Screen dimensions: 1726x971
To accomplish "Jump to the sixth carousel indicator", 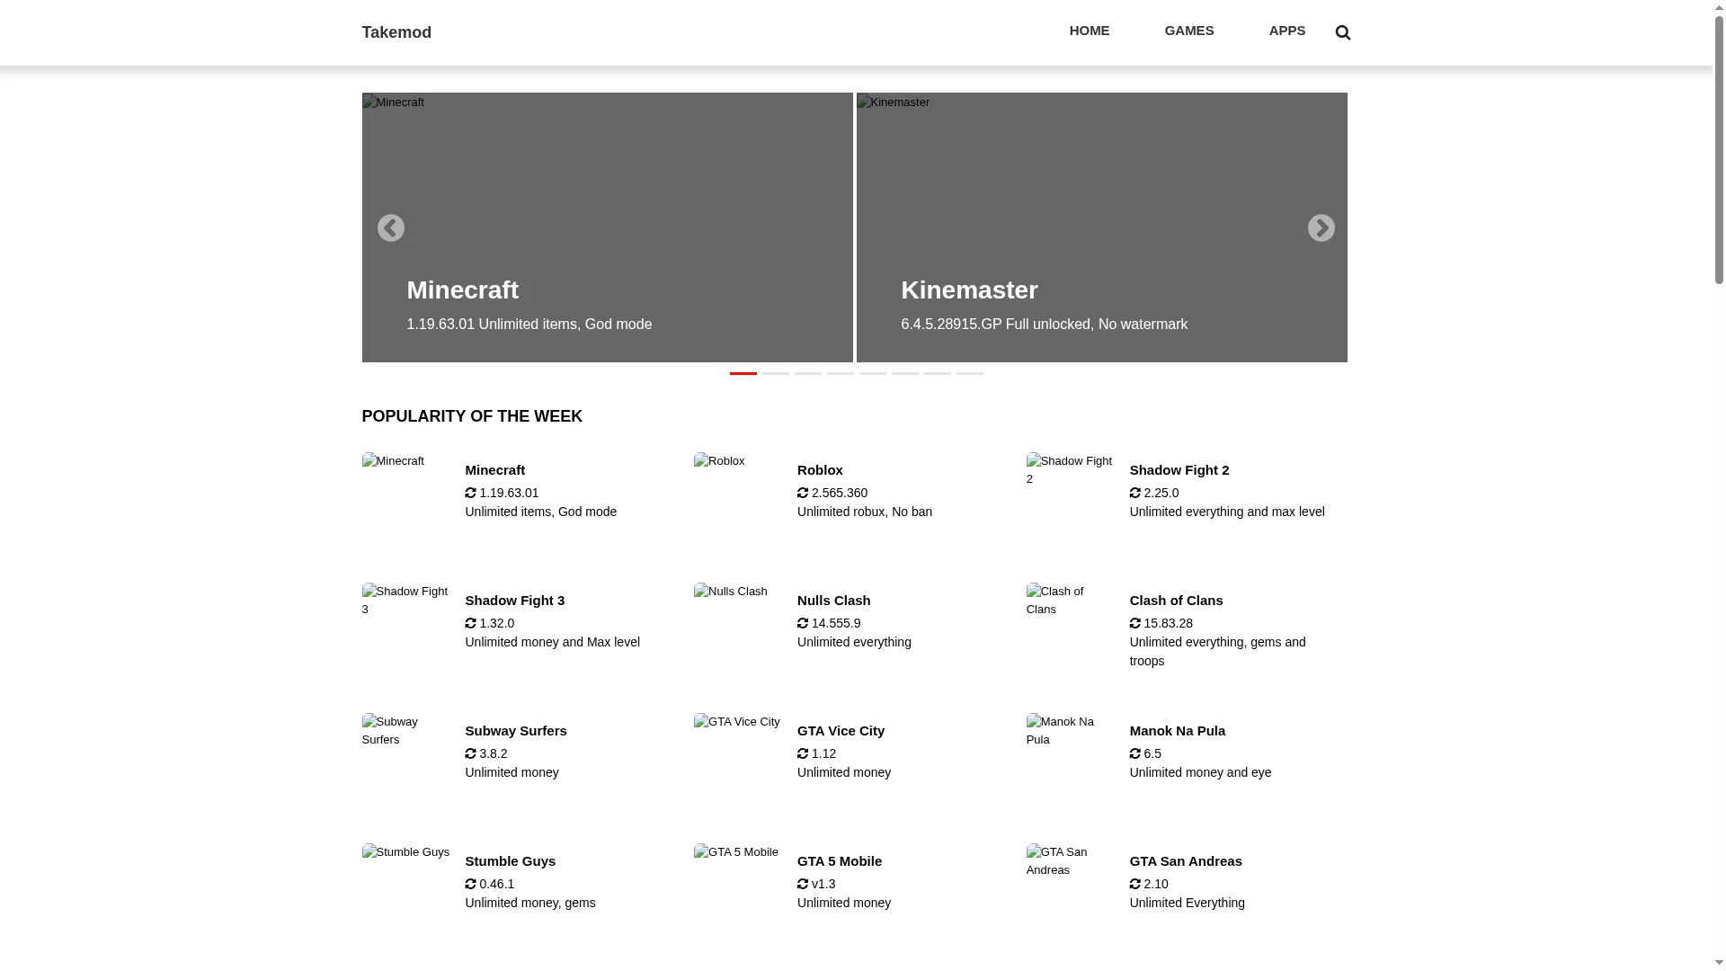I will coord(905,373).
